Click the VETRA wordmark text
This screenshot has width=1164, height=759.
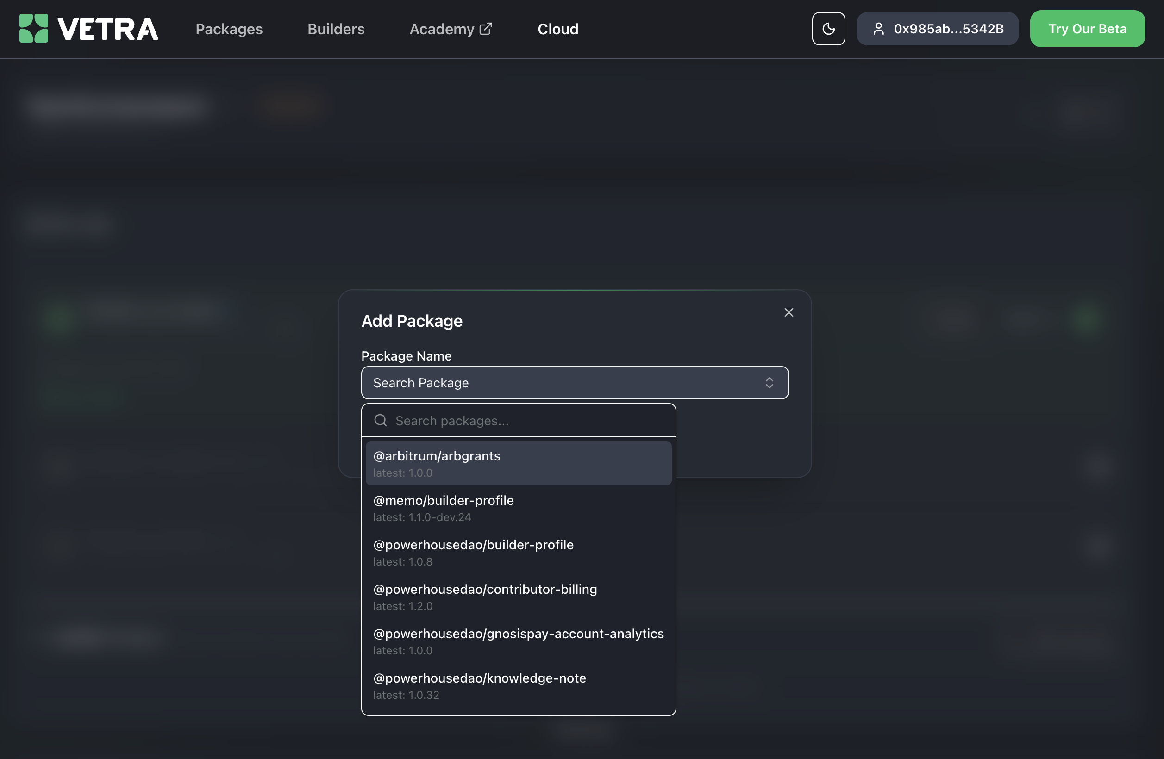(108, 29)
